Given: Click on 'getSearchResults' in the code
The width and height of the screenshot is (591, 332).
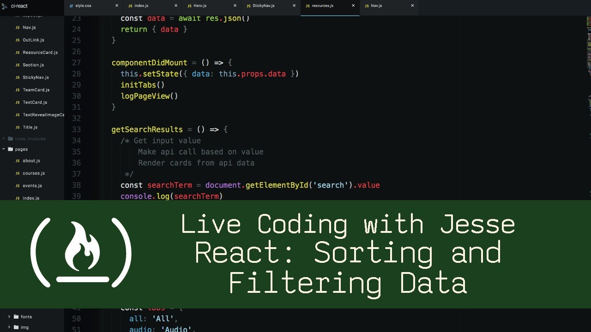Looking at the screenshot, I should click(147, 130).
